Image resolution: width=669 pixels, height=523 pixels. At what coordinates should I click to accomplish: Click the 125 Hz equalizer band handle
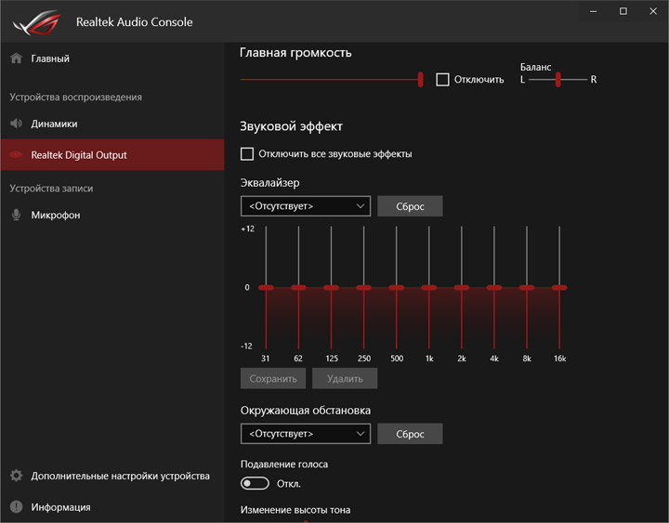[x=331, y=288]
